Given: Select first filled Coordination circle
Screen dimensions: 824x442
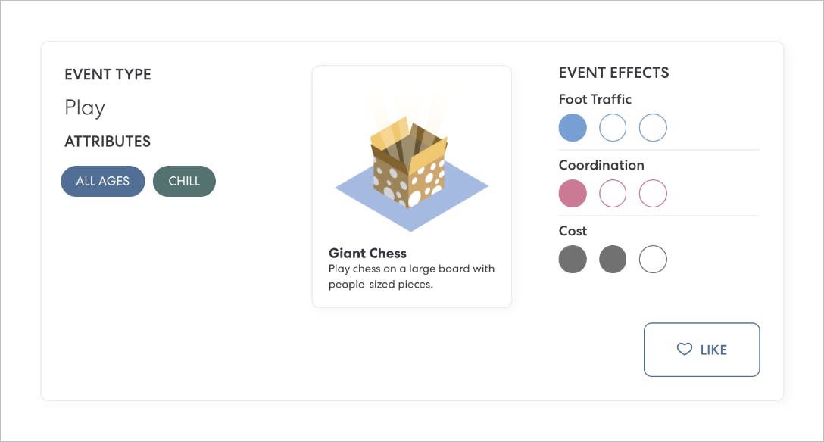Looking at the screenshot, I should coord(573,194).
